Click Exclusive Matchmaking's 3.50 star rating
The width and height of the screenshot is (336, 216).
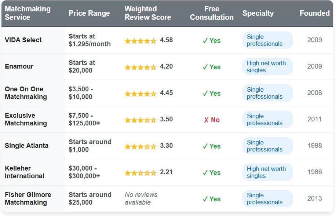click(x=140, y=120)
